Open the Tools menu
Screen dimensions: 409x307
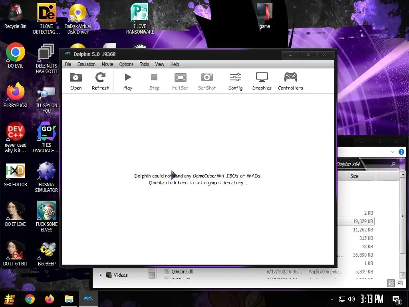pos(144,64)
